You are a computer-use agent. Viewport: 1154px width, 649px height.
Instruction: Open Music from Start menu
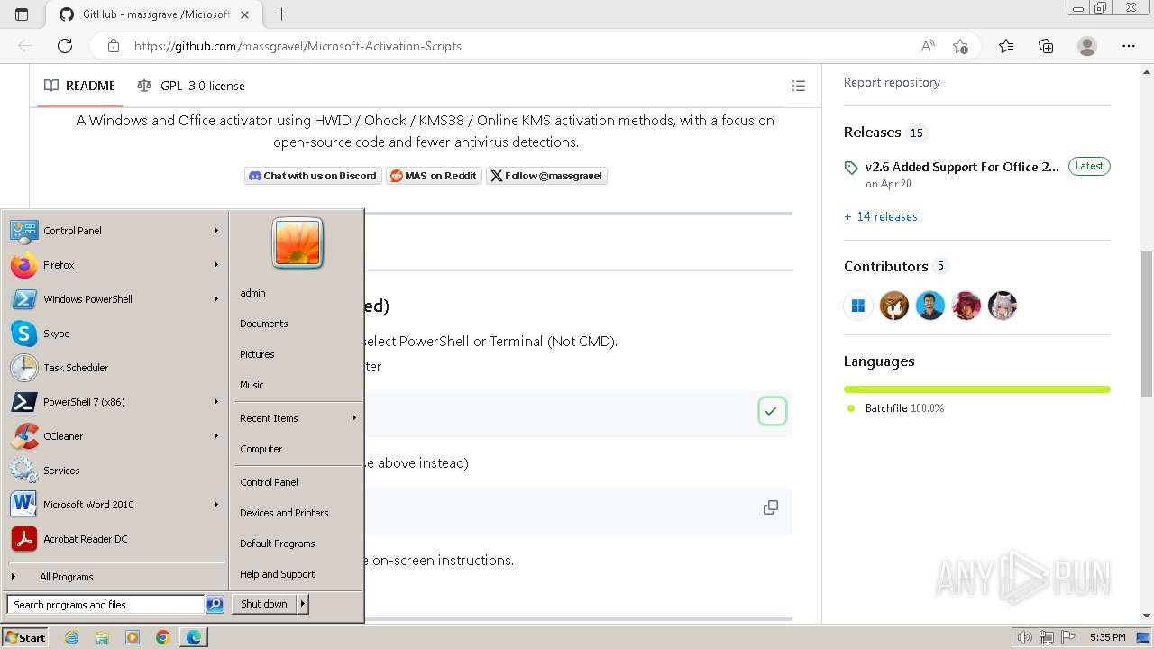[x=252, y=385]
